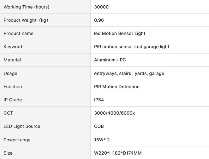Viewport: 209px width, 159px height.
Task: Select the W220*H182*D174MM size value
Action: [118, 153]
